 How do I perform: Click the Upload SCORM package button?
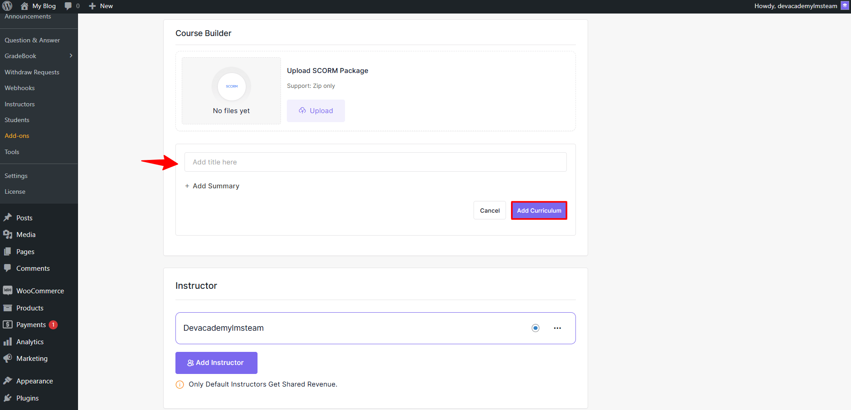(316, 111)
